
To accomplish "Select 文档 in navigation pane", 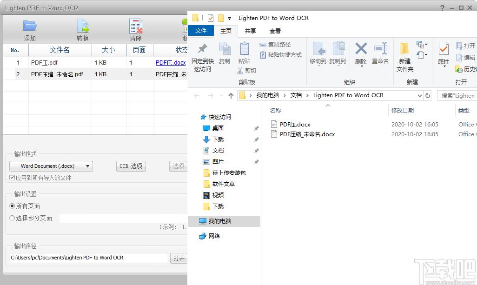I will point(213,151).
